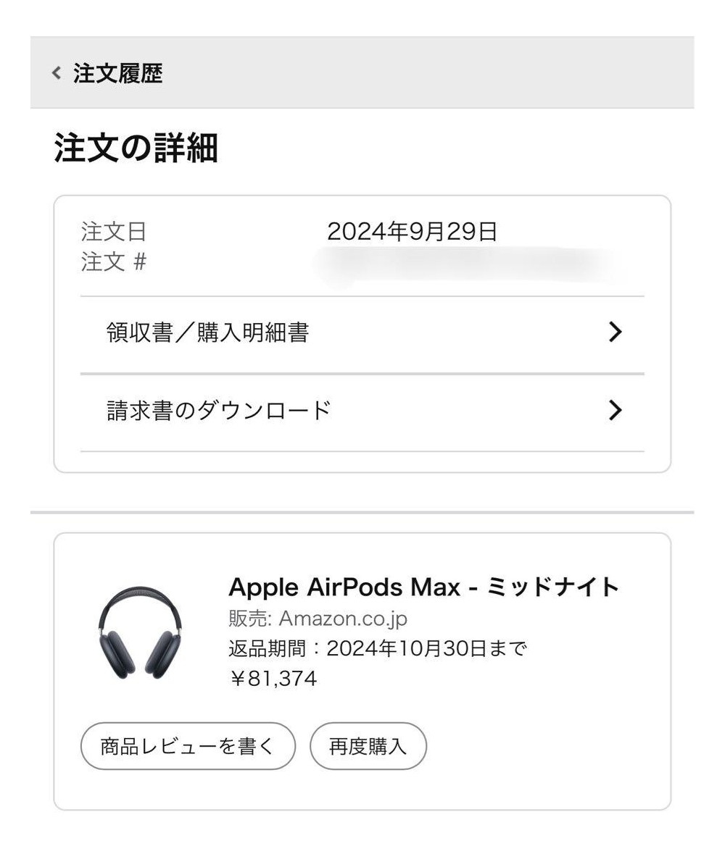The width and height of the screenshot is (725, 854).
Task: Open the 請求書のダウンロード row
Action: pos(362,411)
